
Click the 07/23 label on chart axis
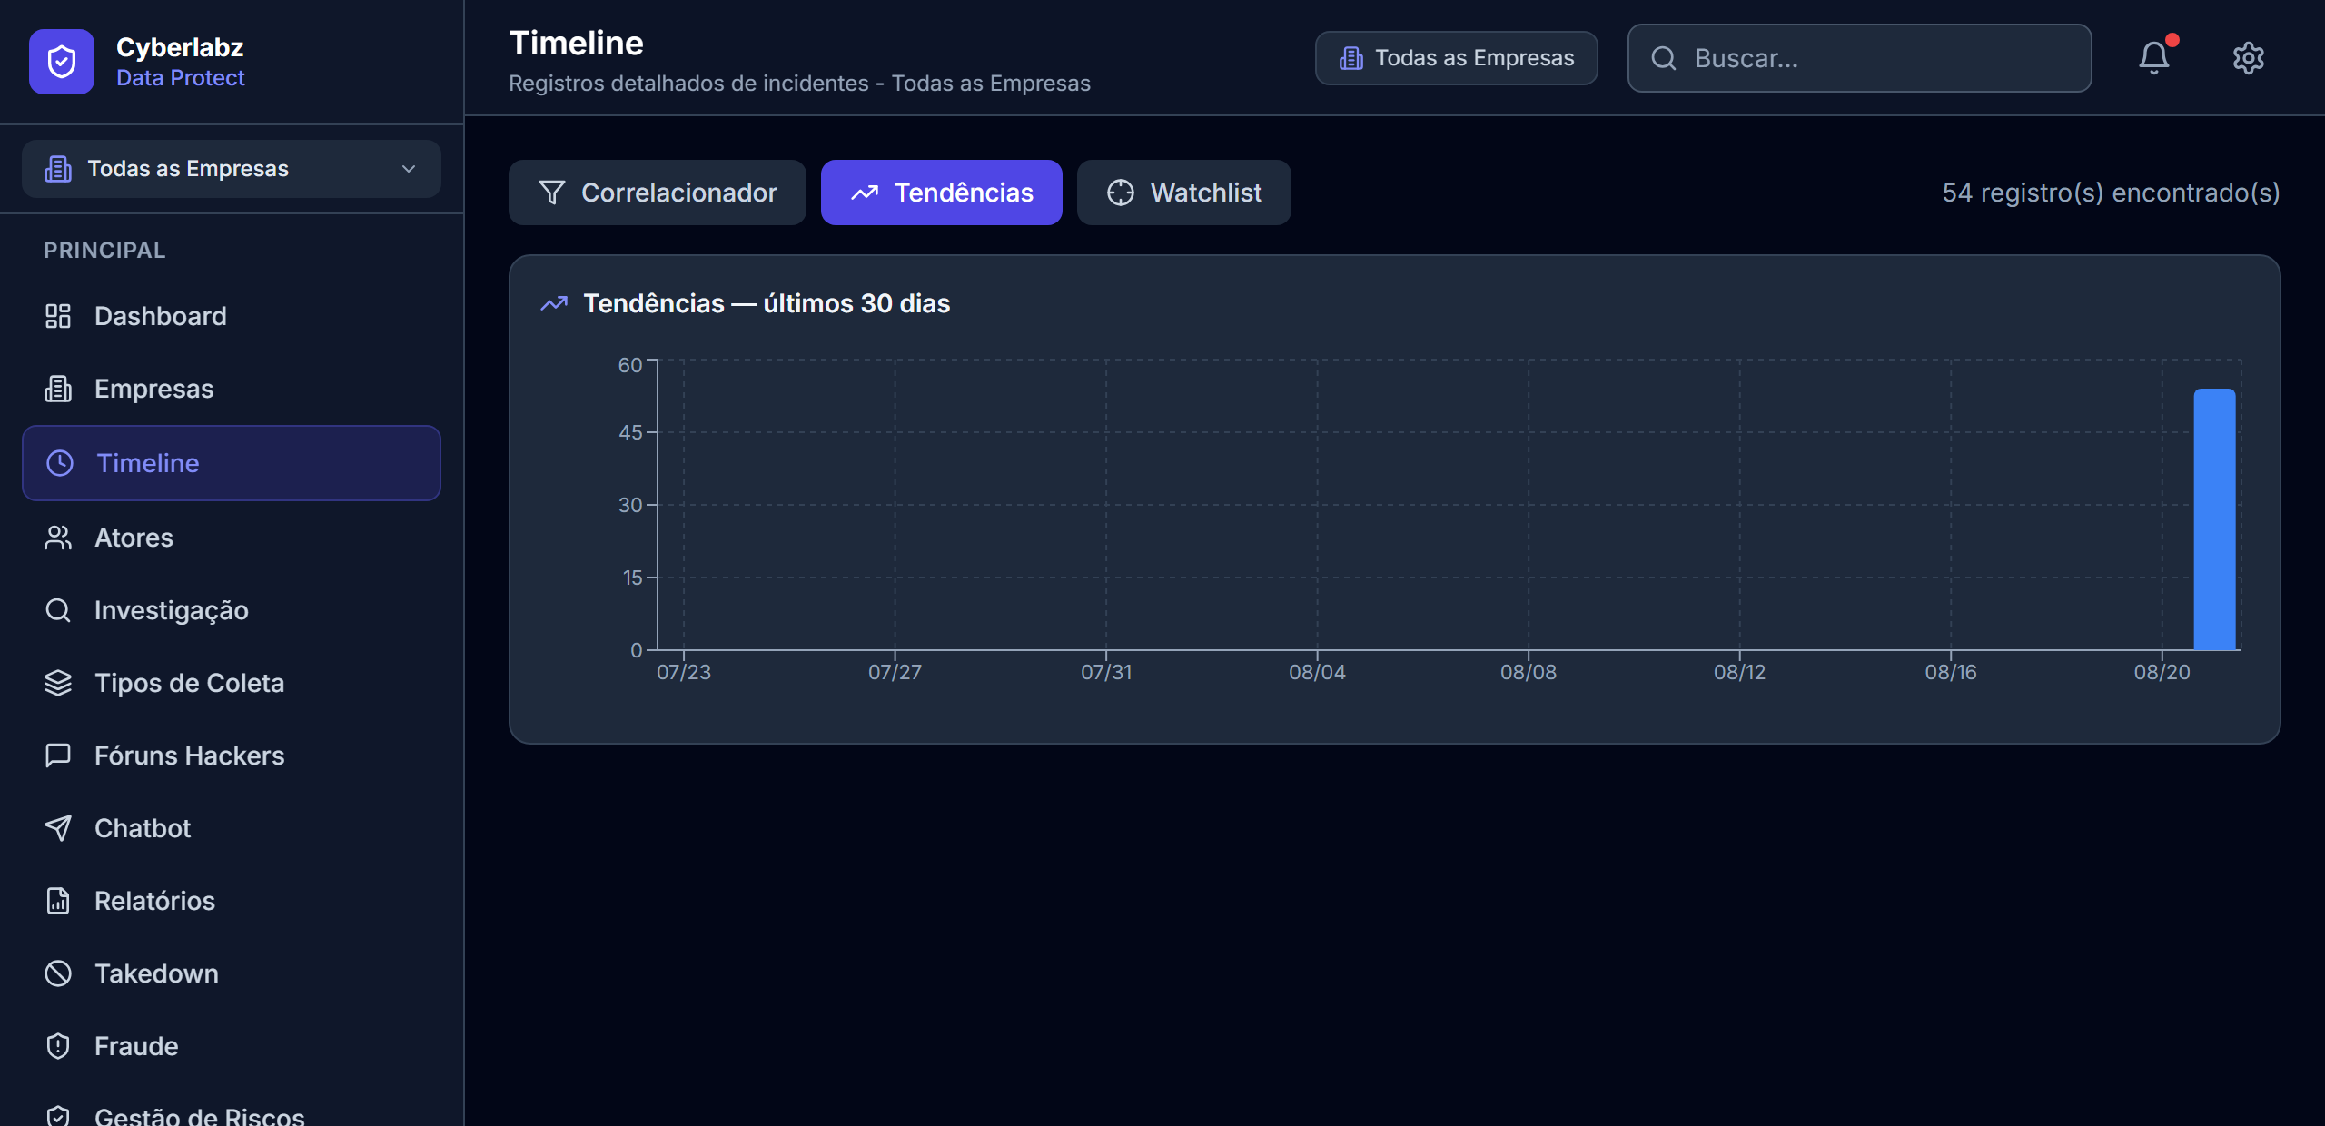pyautogui.click(x=684, y=672)
